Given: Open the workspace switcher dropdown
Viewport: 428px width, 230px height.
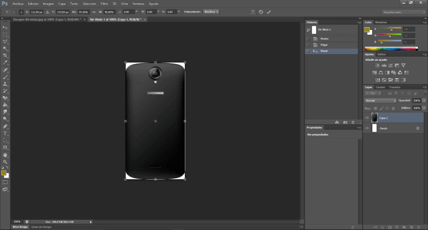Looking at the screenshot, I should [404, 12].
